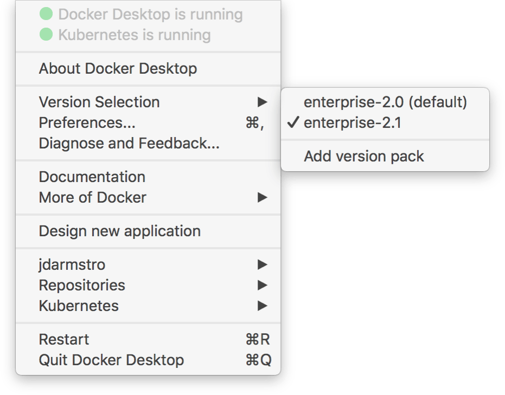Image resolution: width=505 pixels, height=395 pixels.
Task: Click the green Docker Desktop running indicator
Action: click(x=46, y=14)
